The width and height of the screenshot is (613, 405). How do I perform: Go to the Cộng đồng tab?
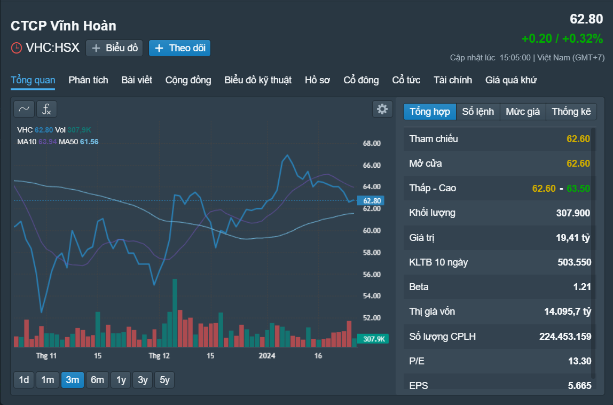pos(188,80)
